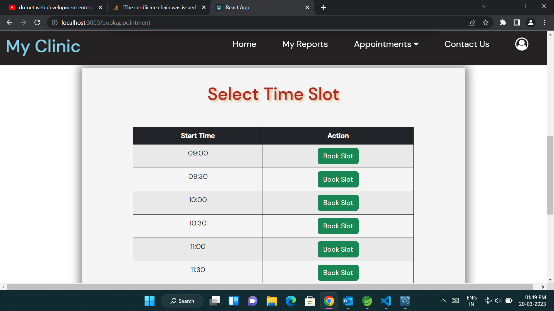The height and width of the screenshot is (311, 554).
Task: Book the 11:00 time slot
Action: 338,249
